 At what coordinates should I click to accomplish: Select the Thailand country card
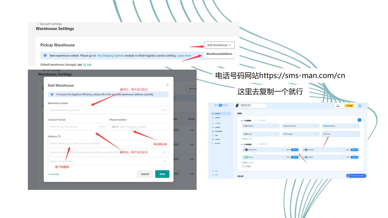261,126
